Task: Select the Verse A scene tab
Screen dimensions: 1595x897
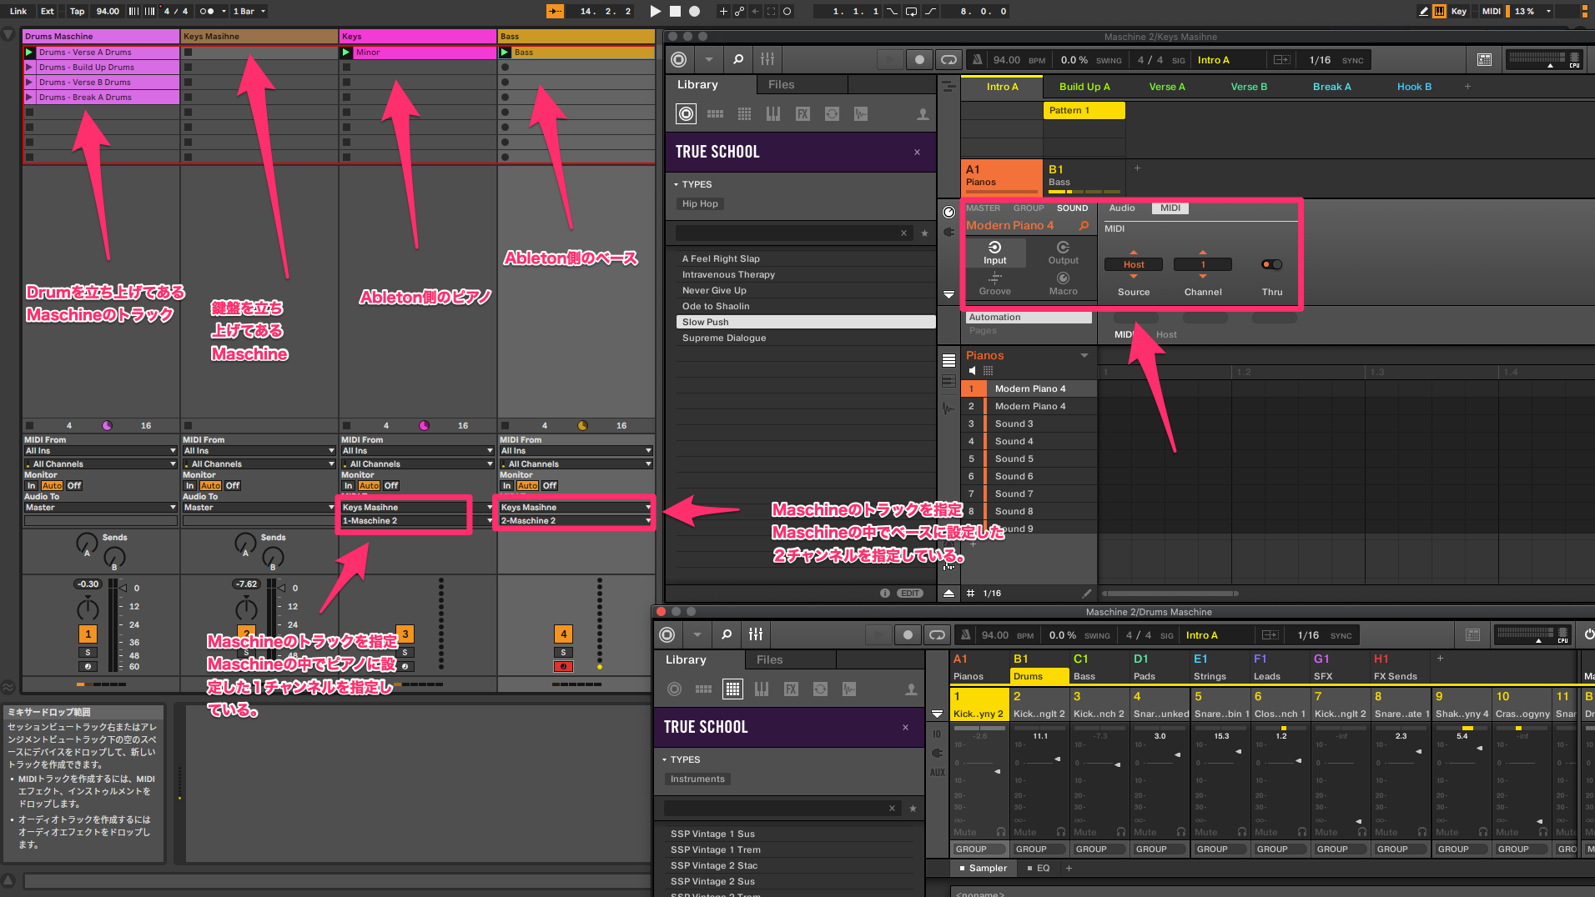Action: coord(1166,87)
